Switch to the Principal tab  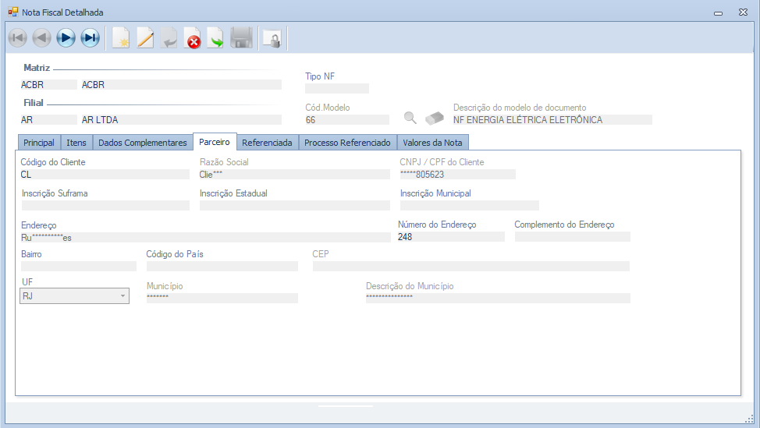(x=39, y=143)
